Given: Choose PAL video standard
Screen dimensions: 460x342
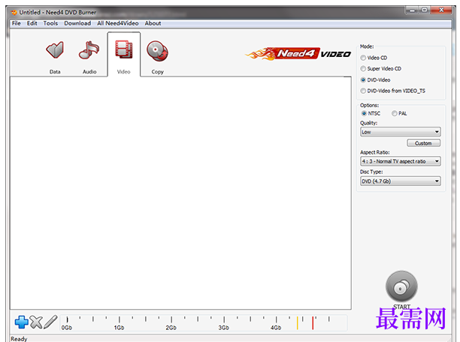Looking at the screenshot, I should tap(399, 113).
